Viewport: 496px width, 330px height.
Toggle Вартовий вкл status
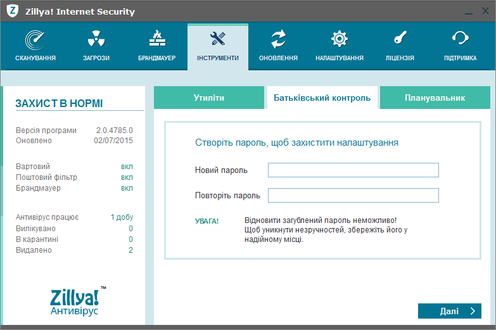tap(127, 167)
